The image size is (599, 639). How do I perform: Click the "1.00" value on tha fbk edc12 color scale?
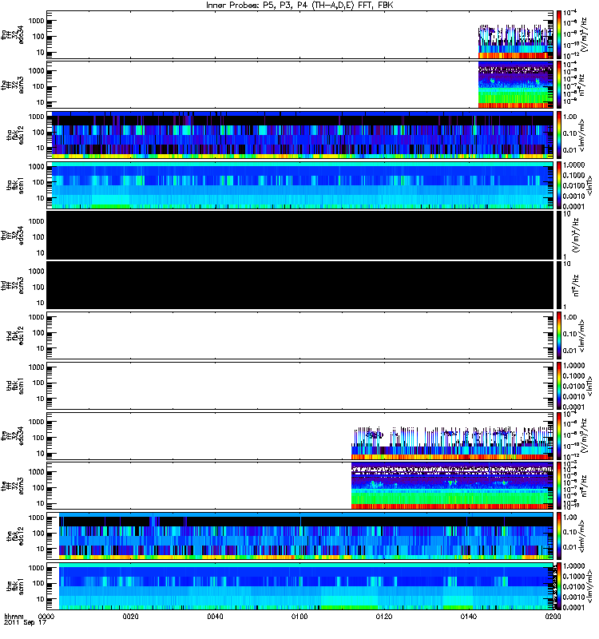pos(570,117)
